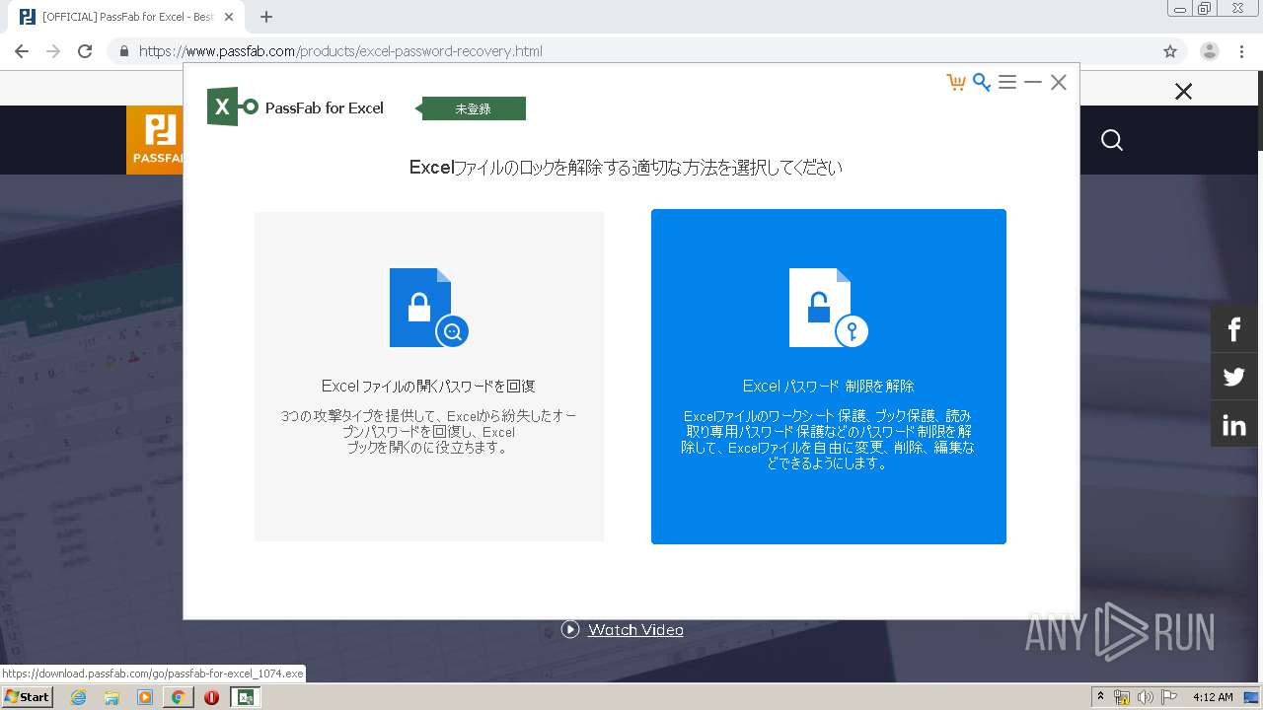Launch Internet Explorer from the taskbar
The width and height of the screenshot is (1263, 710).
[x=78, y=697]
